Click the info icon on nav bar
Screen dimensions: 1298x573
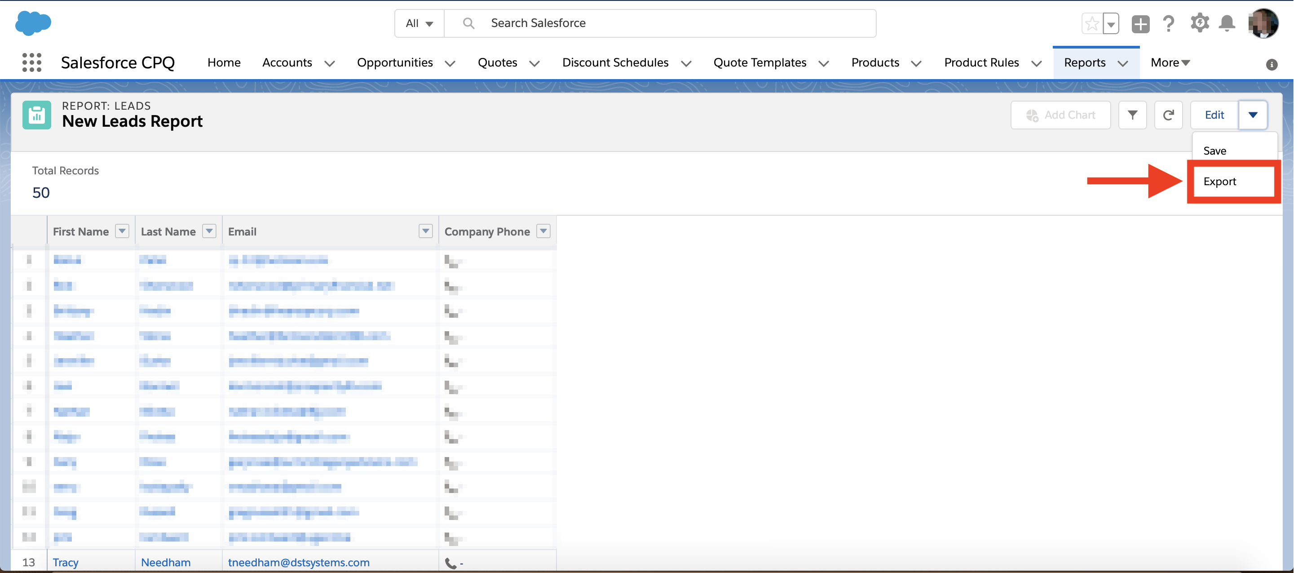pos(1272,65)
